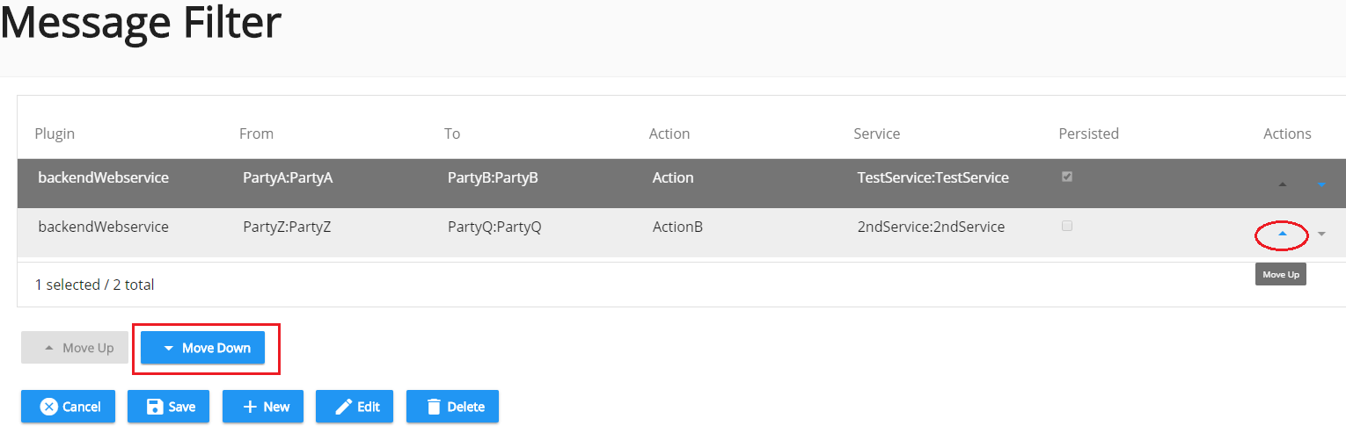Edit the selected filter
The image size is (1346, 433).
[x=355, y=407]
